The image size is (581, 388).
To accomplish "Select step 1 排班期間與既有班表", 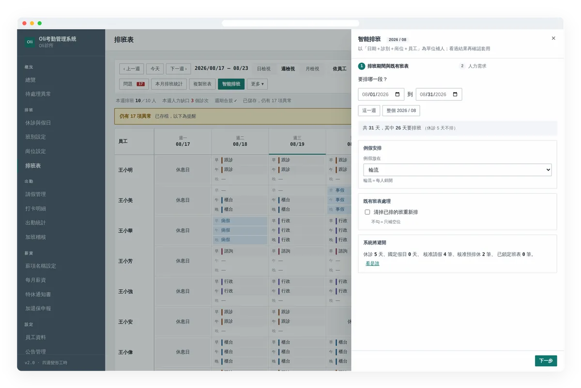I will (383, 66).
